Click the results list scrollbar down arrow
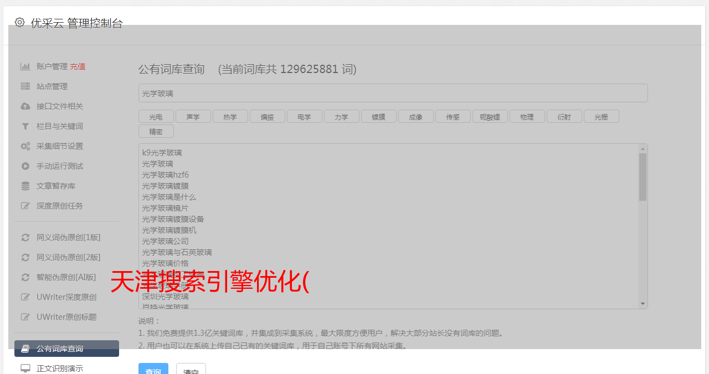709x374 pixels. coord(643,304)
